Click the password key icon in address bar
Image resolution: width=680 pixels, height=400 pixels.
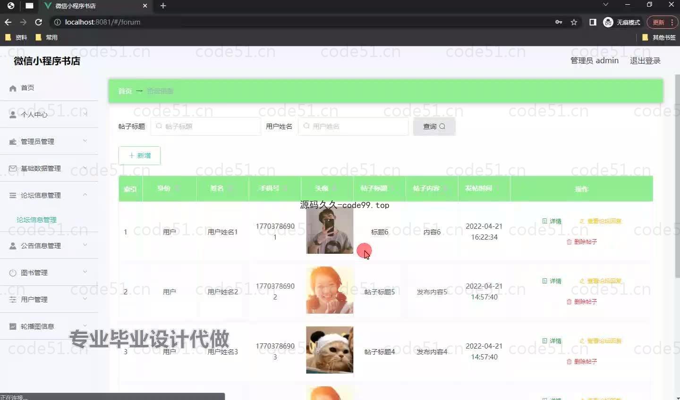559,22
